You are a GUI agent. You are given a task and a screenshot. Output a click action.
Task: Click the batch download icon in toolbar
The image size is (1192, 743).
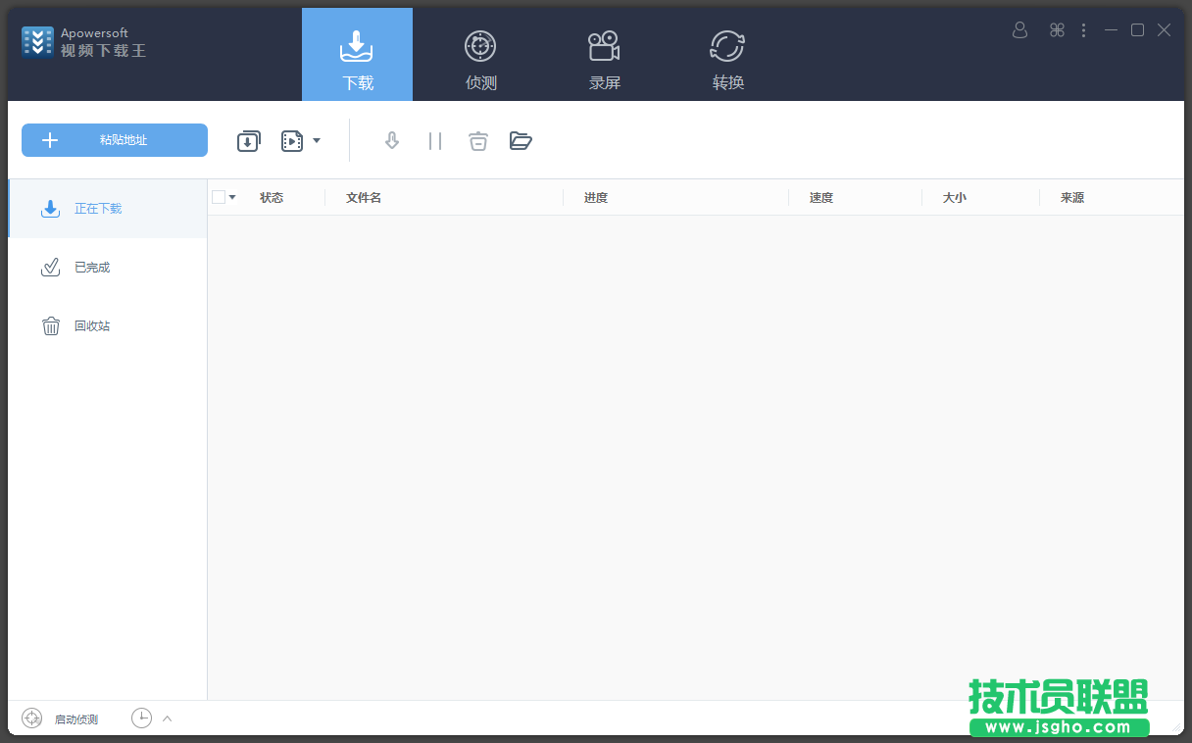click(249, 141)
